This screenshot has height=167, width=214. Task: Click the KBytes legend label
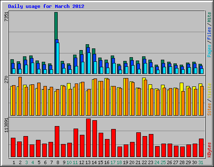tap(209, 150)
